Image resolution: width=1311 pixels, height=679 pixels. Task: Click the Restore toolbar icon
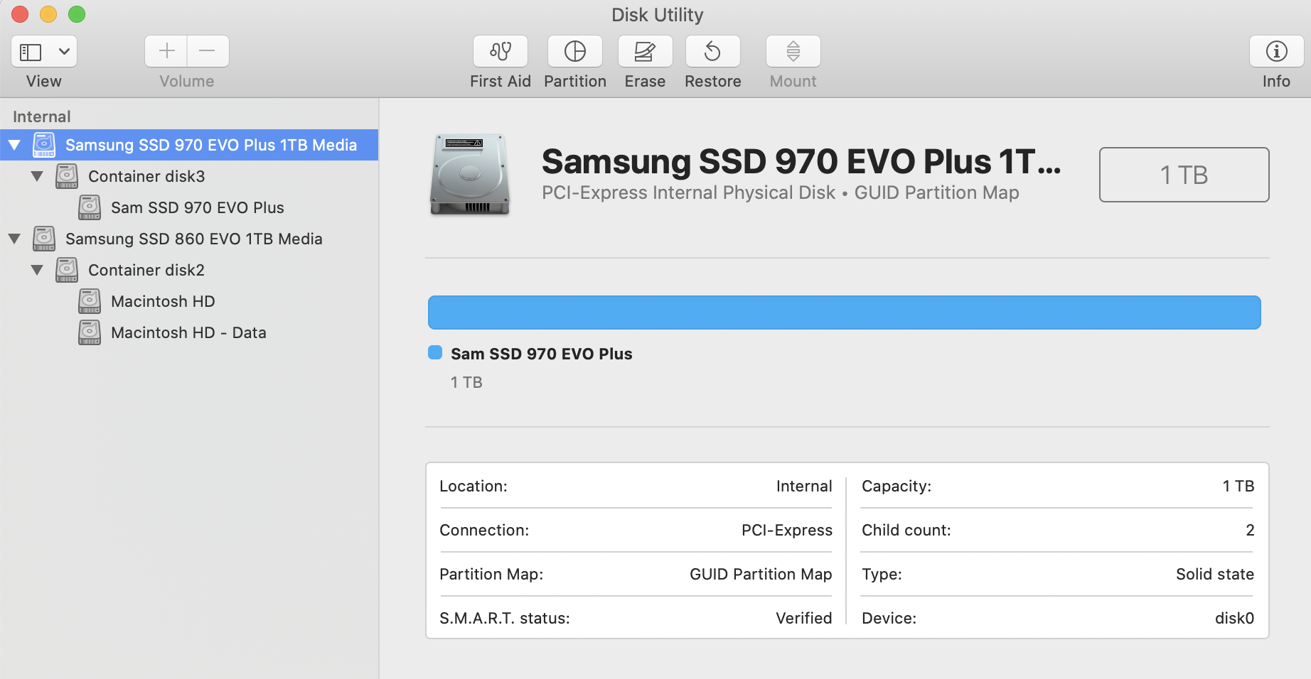(x=712, y=51)
